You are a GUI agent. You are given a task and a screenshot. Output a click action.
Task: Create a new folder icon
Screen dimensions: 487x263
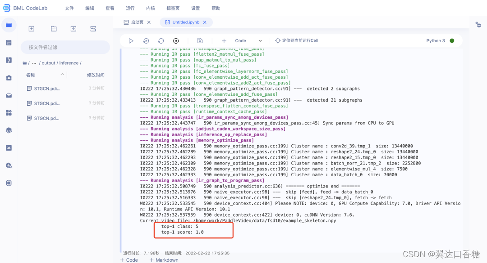(54, 29)
